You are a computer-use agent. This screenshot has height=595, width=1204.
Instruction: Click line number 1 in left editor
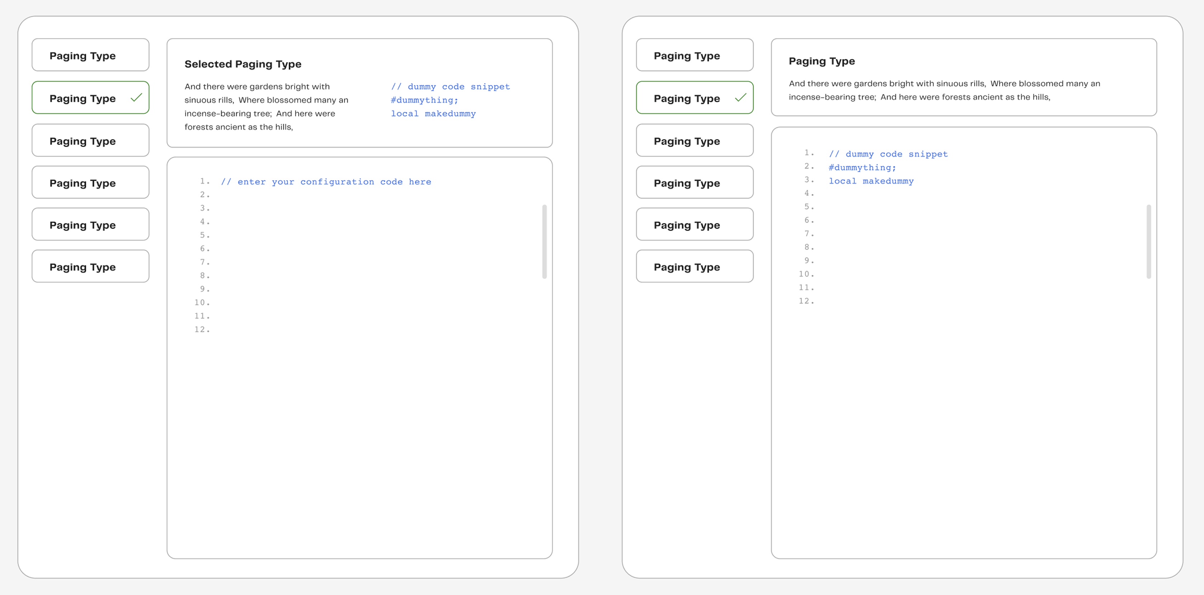tap(205, 181)
